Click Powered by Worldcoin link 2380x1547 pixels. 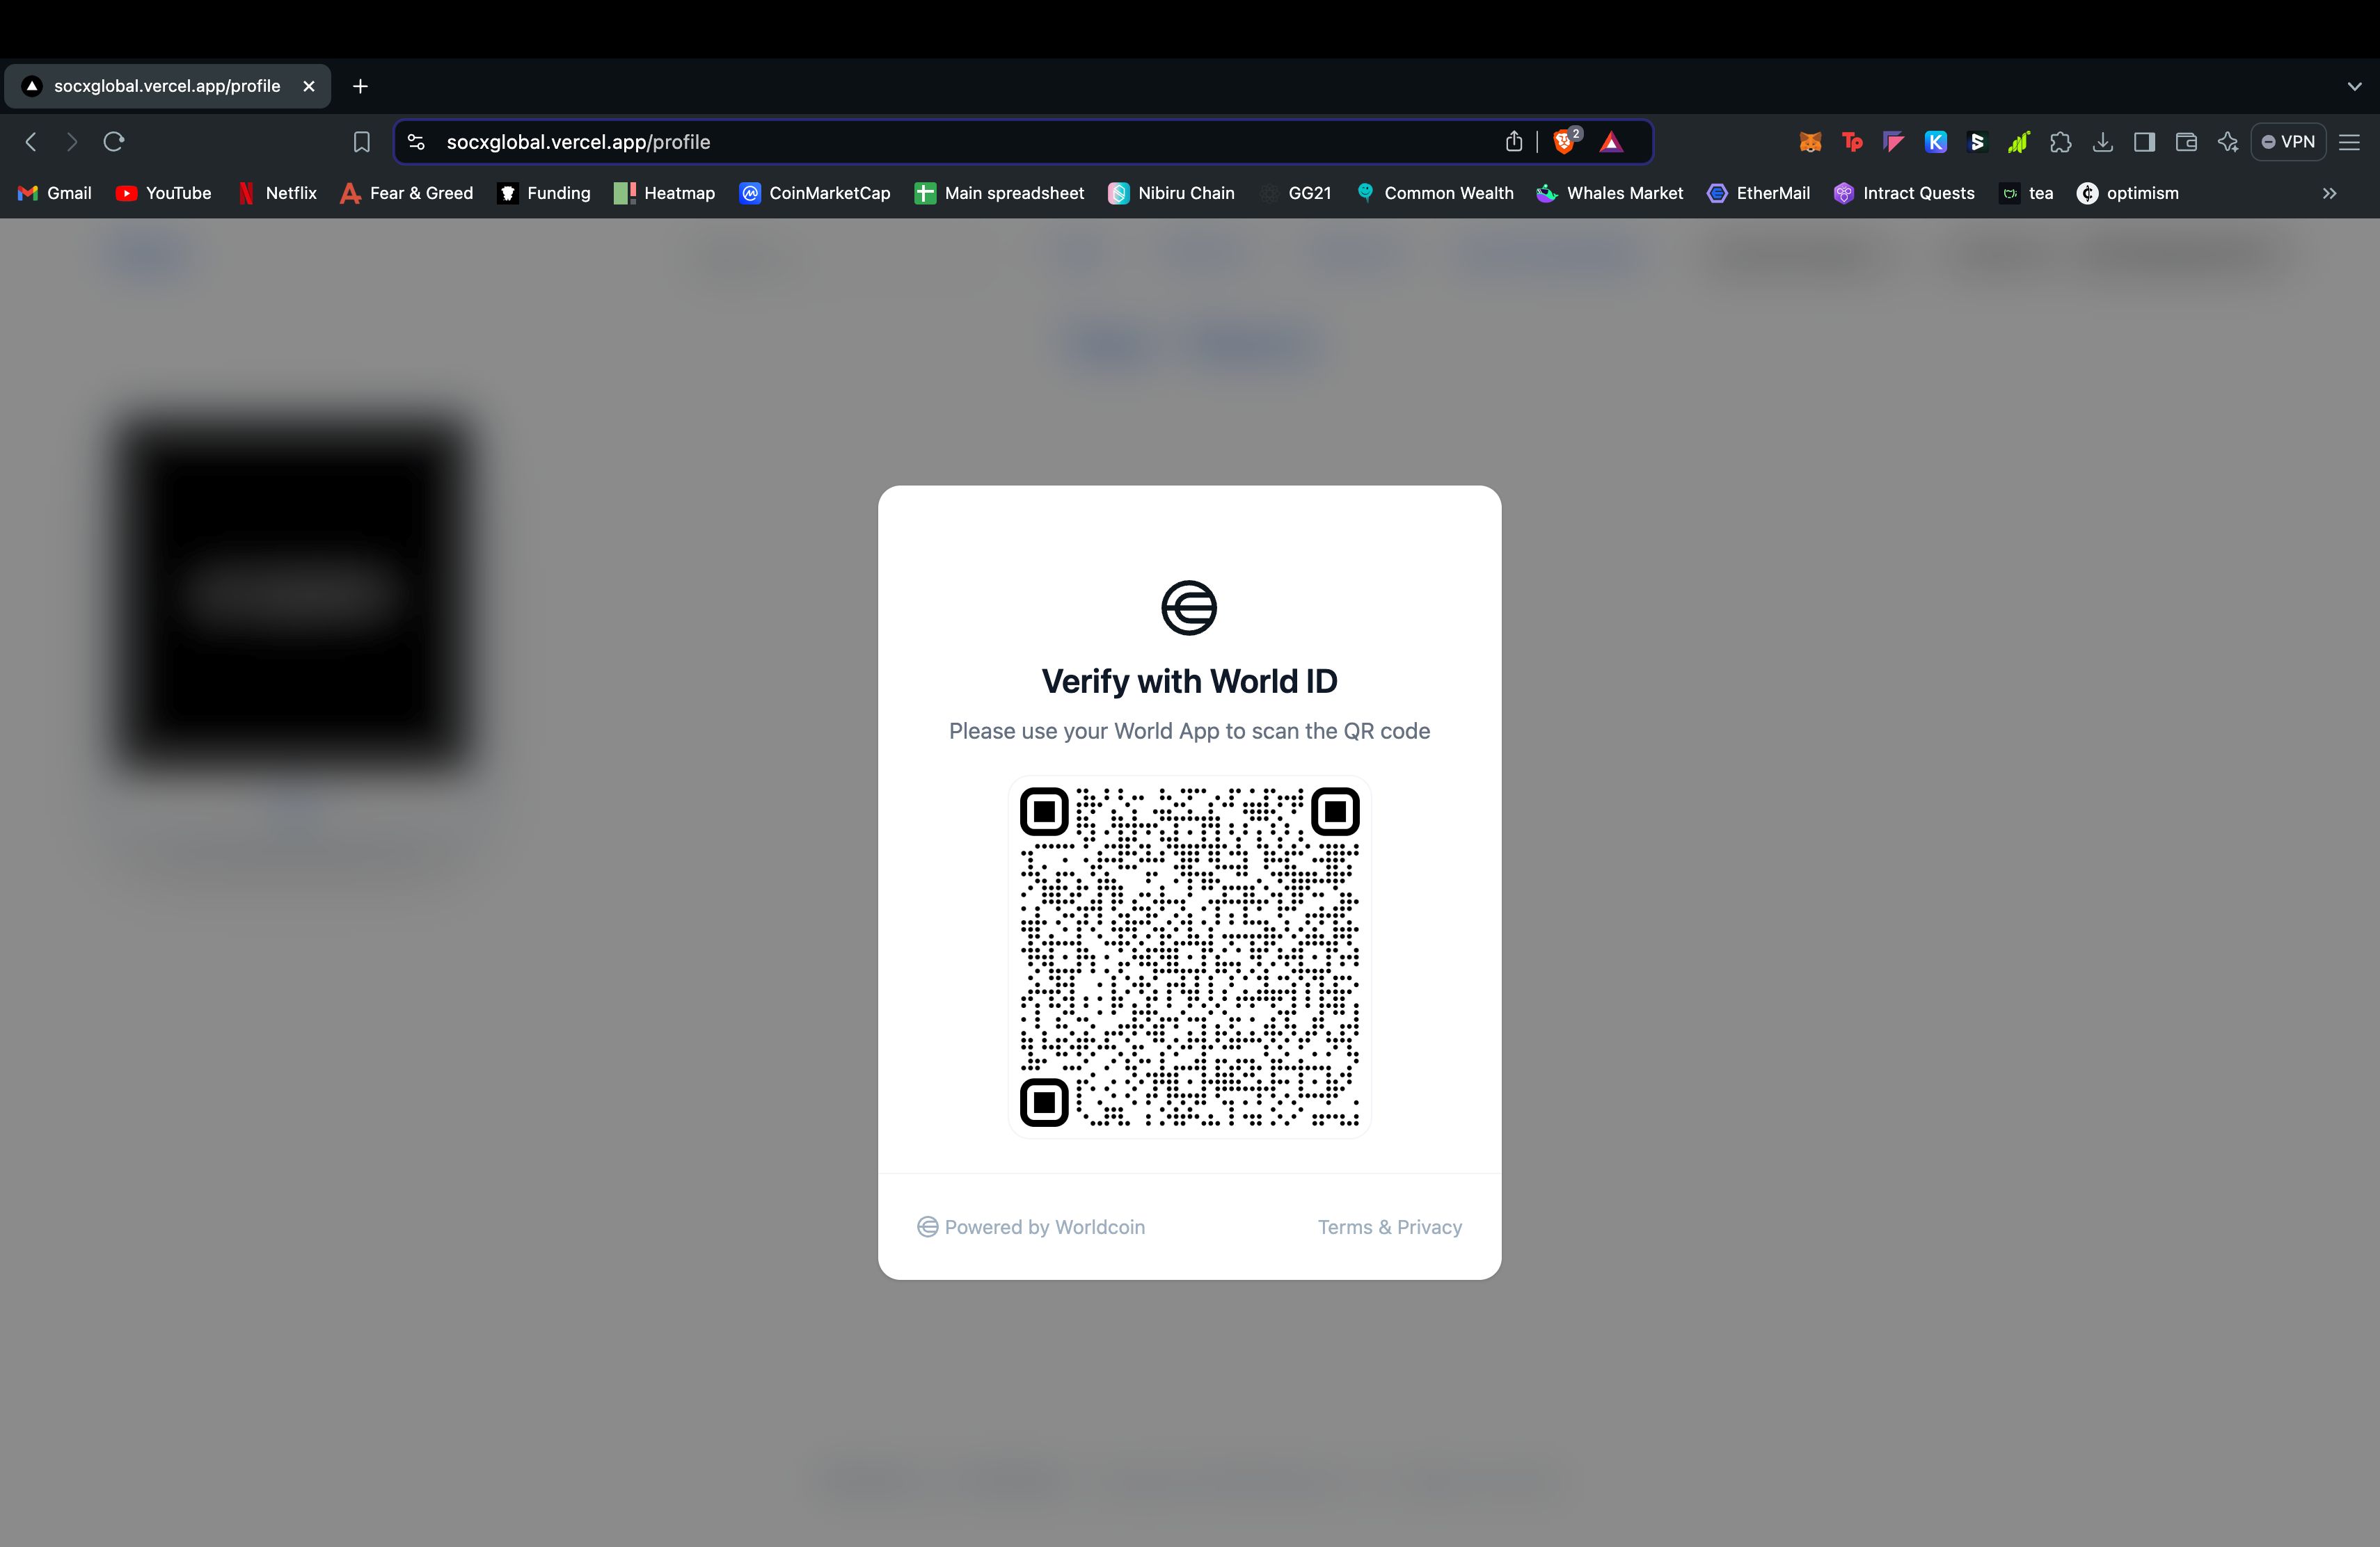tap(1031, 1226)
